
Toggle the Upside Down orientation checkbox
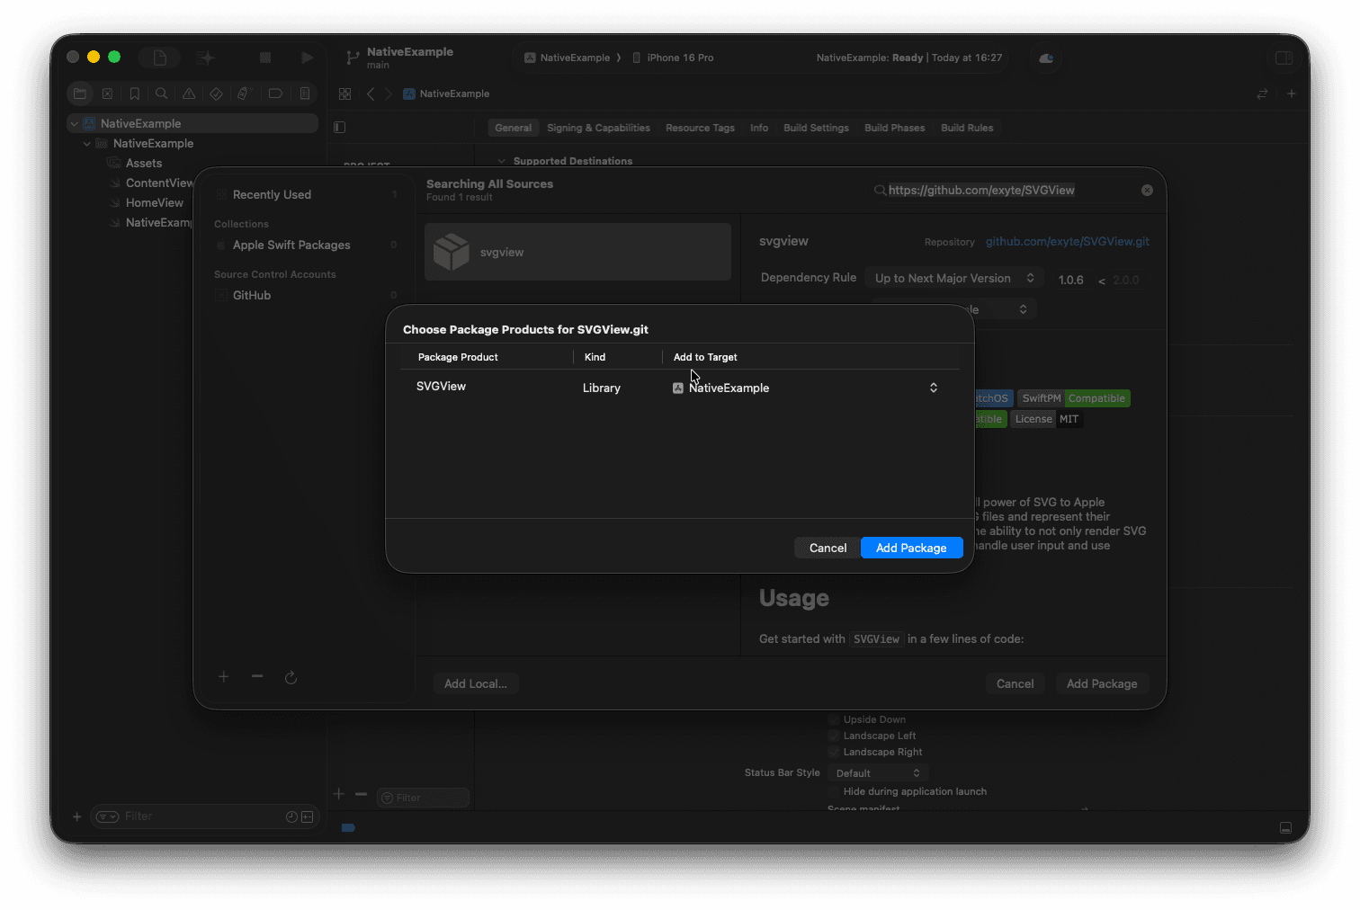click(x=834, y=719)
